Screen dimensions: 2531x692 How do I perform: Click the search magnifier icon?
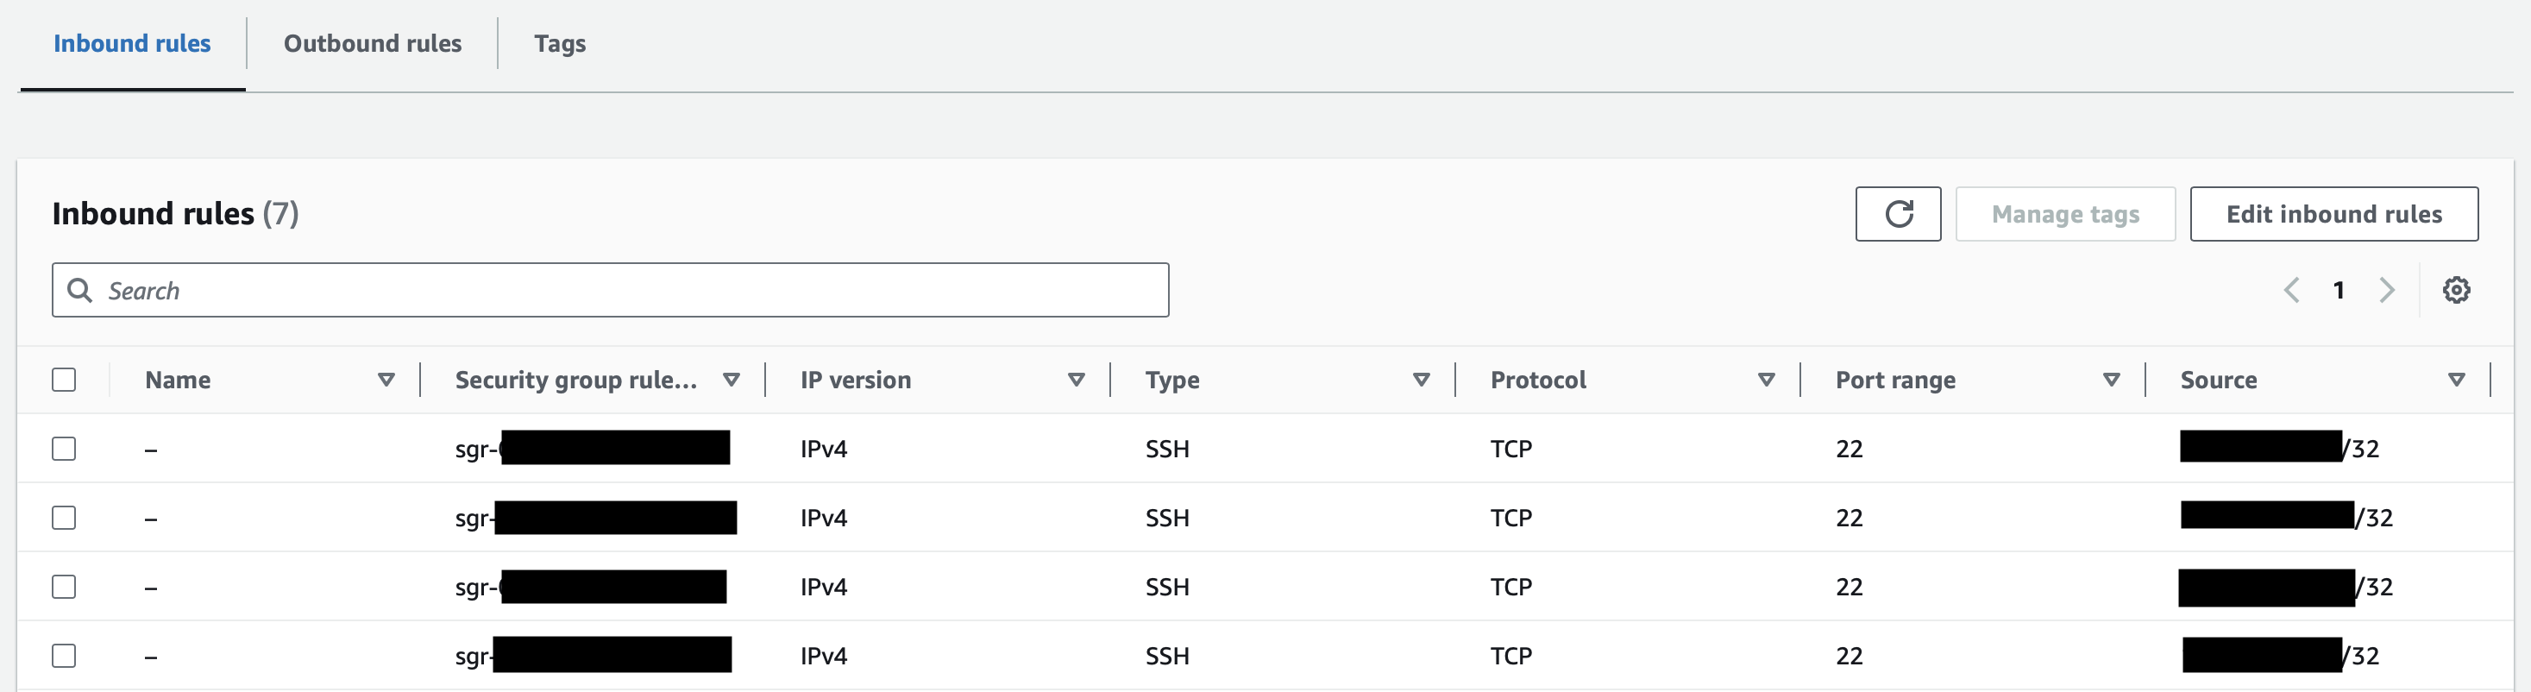pyautogui.click(x=79, y=290)
